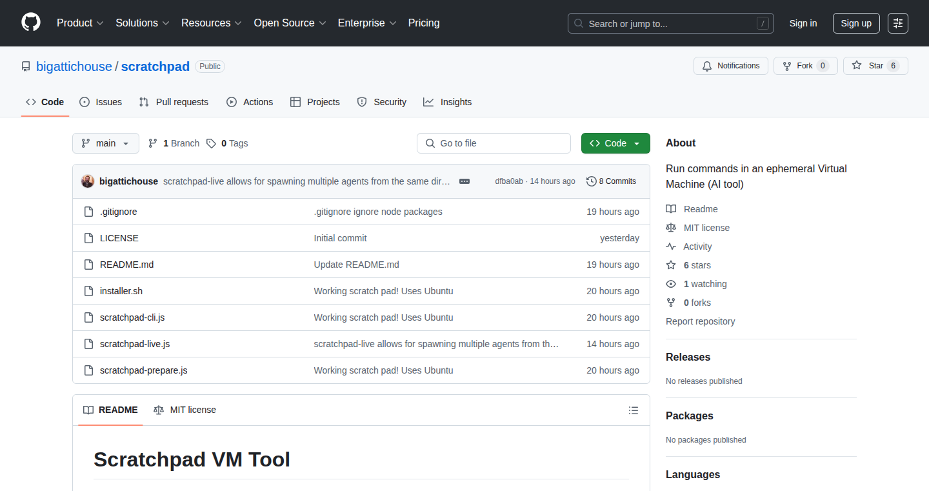
Task: Expand the latest commit message ellipsis
Action: point(464,181)
